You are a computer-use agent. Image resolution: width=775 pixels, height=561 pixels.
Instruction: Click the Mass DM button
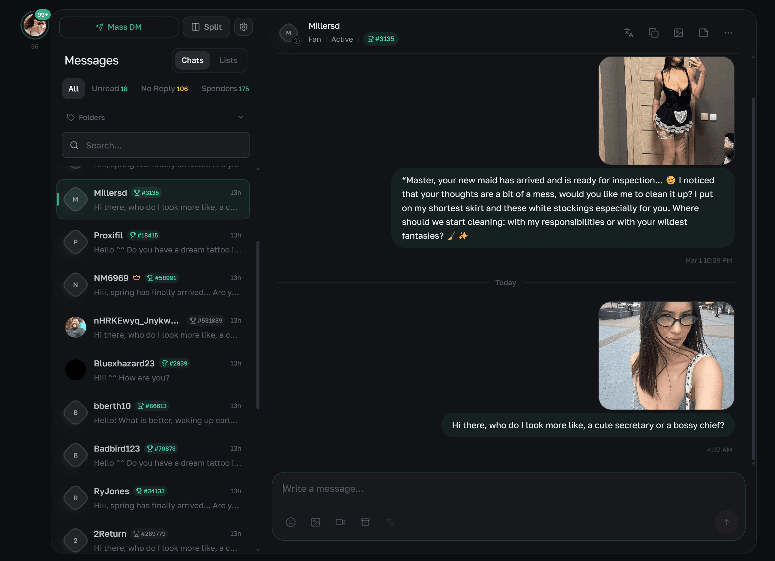[x=118, y=27]
